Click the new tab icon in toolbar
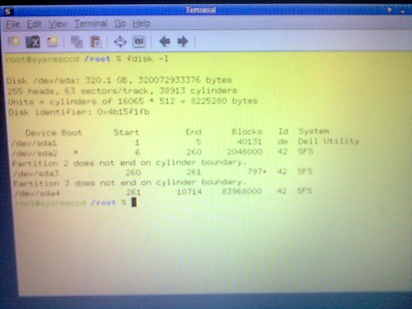Viewport: 412px width, 309px height. click(x=15, y=41)
